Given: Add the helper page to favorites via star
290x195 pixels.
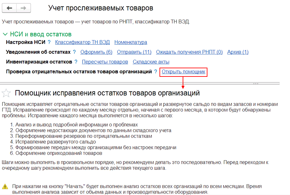Looking at the screenshot, I should (x=6, y=93).
